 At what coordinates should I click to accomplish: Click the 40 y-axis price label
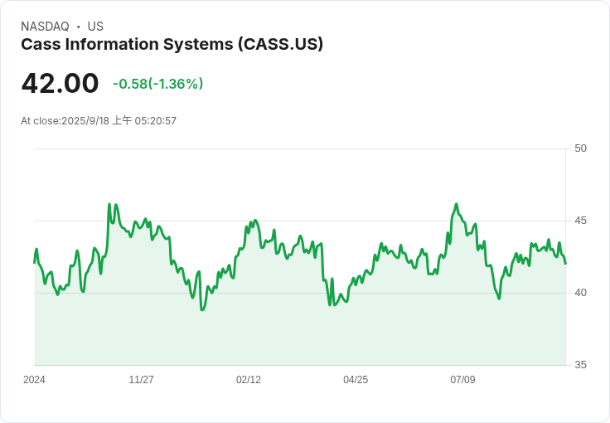[x=580, y=293]
